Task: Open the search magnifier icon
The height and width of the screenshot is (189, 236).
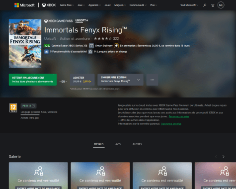Action: coord(205,5)
